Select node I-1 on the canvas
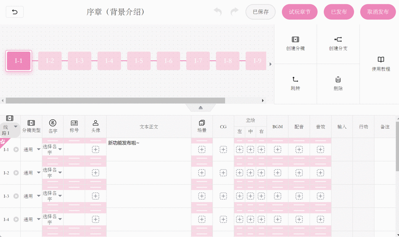Screen dimensions: 399x237 pos(19,61)
